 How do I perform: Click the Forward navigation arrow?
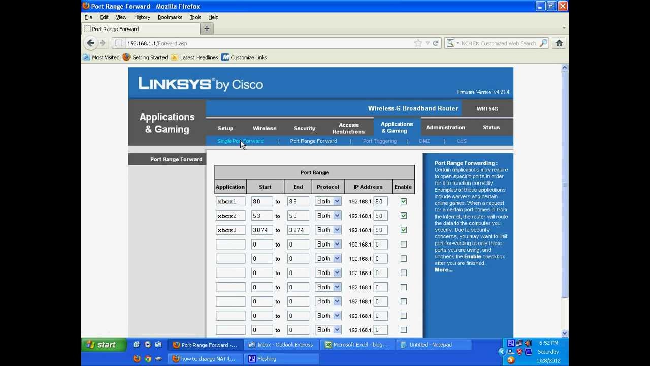click(103, 43)
